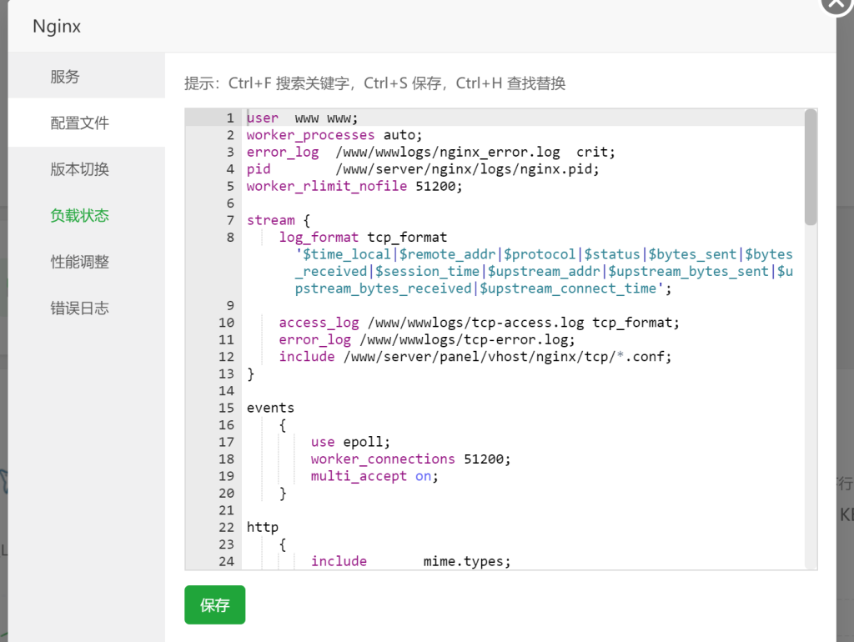The image size is (854, 642).
Task: Click the 'worker_connections 51200;' line
Action: click(410, 459)
